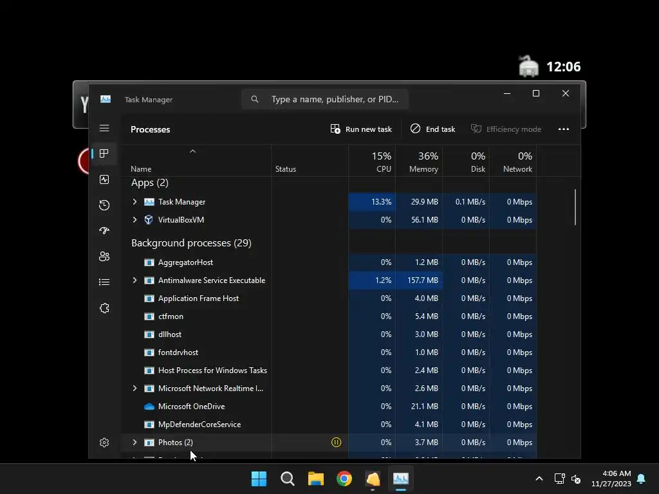Select the Application Frame Host process
Image resolution: width=659 pixels, height=494 pixels.
(329, 298)
